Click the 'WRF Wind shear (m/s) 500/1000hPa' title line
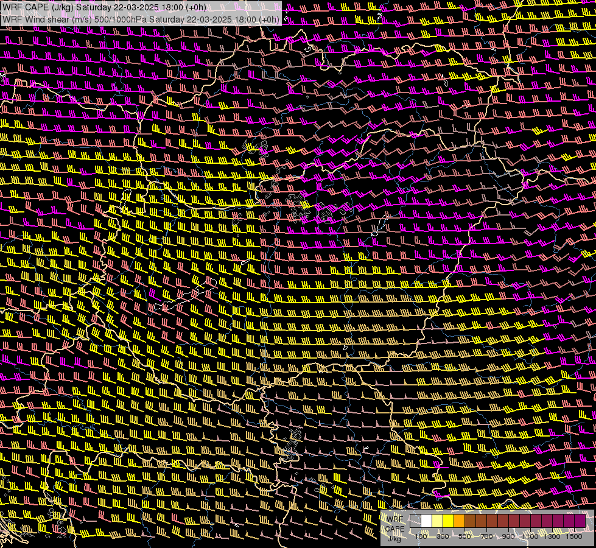The image size is (596, 548). click(x=141, y=19)
